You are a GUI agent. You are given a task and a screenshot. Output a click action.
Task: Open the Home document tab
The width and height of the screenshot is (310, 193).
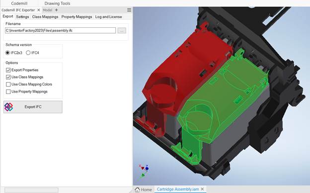pyautogui.click(x=144, y=190)
